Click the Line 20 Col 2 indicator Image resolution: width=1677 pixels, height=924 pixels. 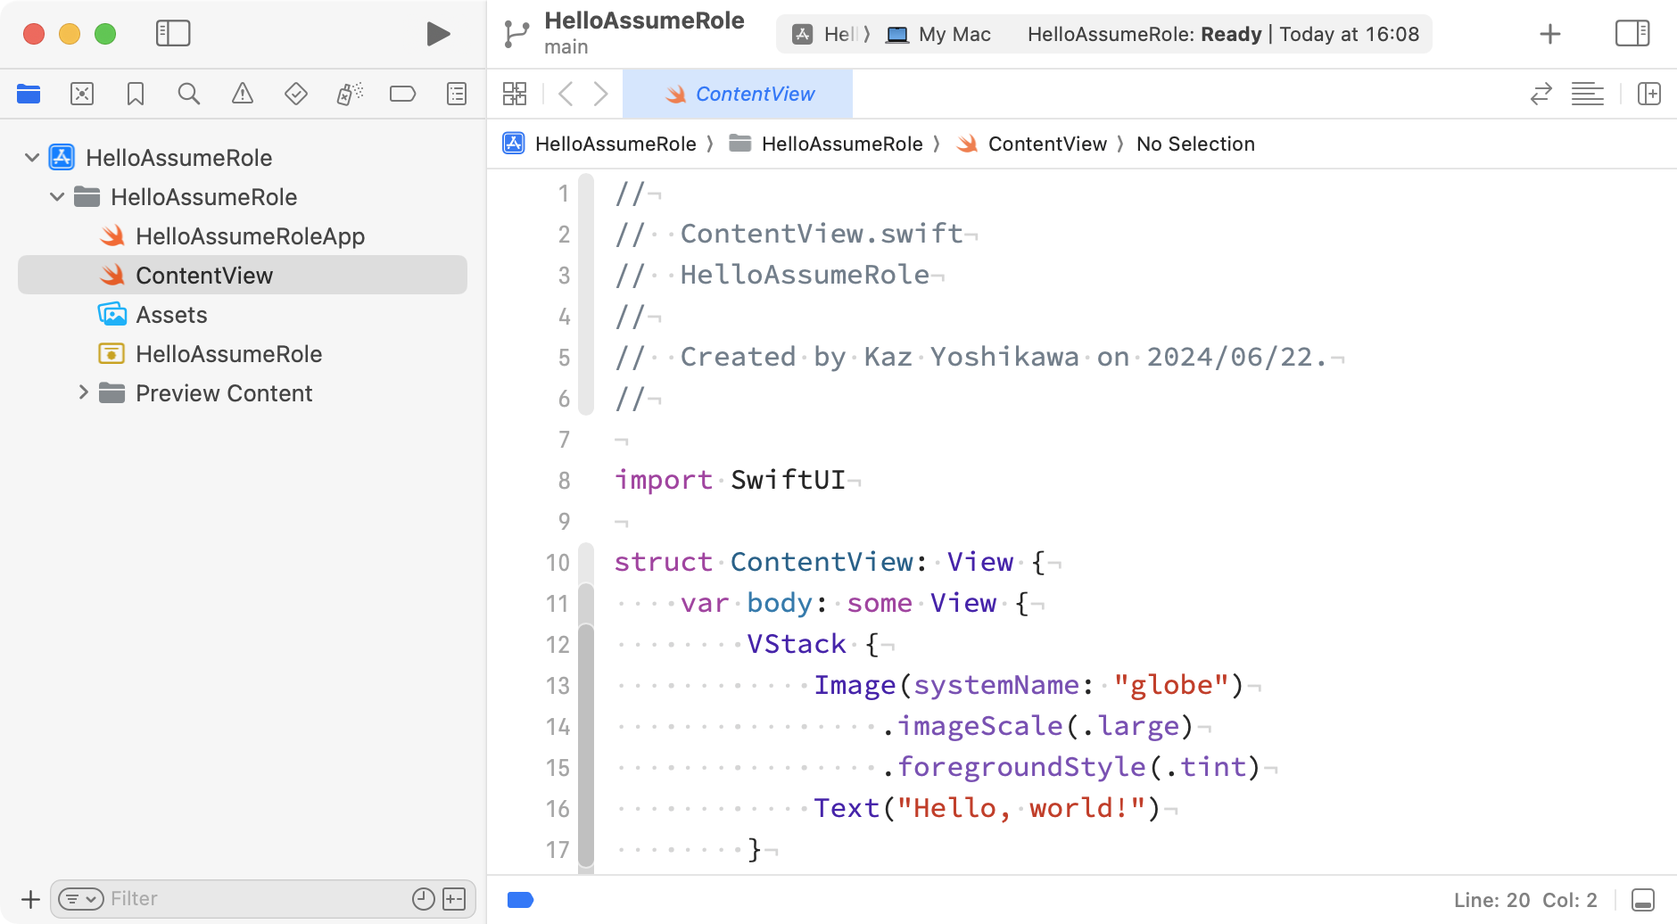pyautogui.click(x=1525, y=900)
